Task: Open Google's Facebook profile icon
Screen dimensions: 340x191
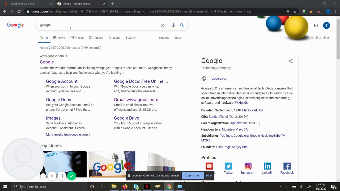Action: click(287, 166)
